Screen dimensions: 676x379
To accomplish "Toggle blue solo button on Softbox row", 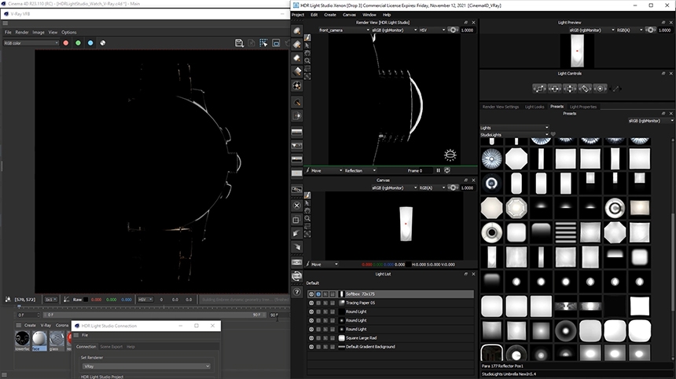I will (318, 294).
